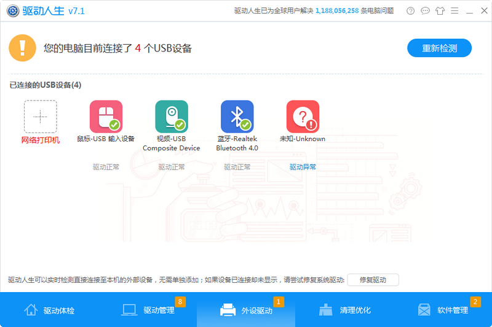This screenshot has width=492, height=327.
Task: Switch to the 外设驱动 tab
Action: coord(246,310)
